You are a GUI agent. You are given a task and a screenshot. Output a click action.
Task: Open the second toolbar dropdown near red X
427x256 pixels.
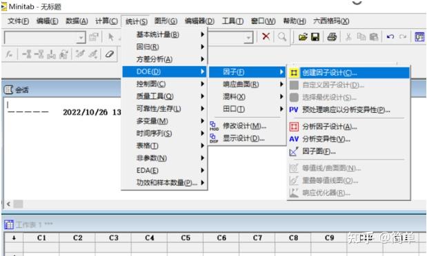[248, 37]
